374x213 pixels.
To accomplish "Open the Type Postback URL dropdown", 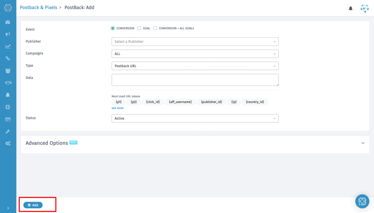I will [x=195, y=66].
